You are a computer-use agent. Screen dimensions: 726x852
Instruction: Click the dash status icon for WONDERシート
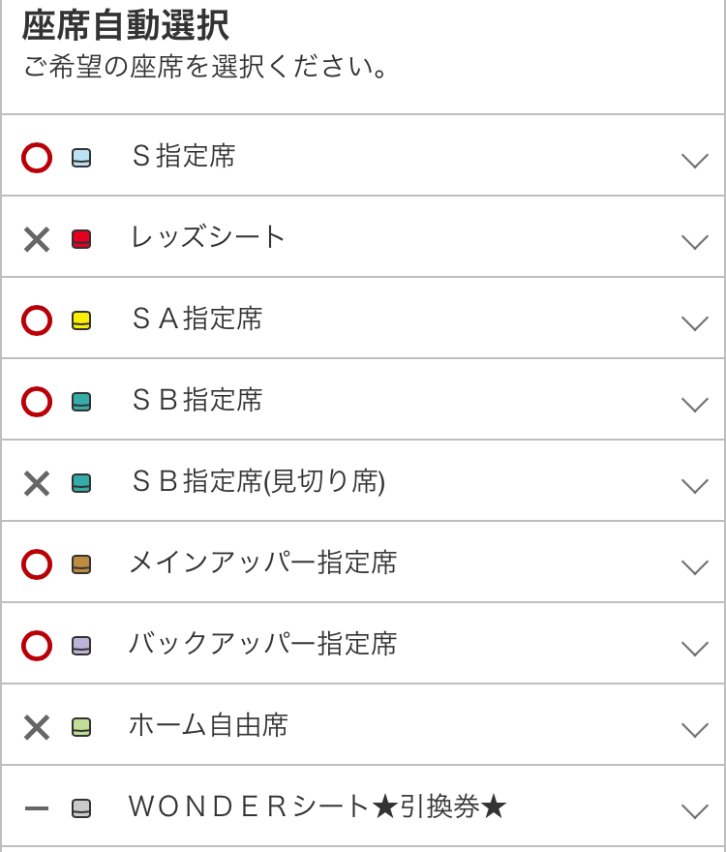click(37, 808)
